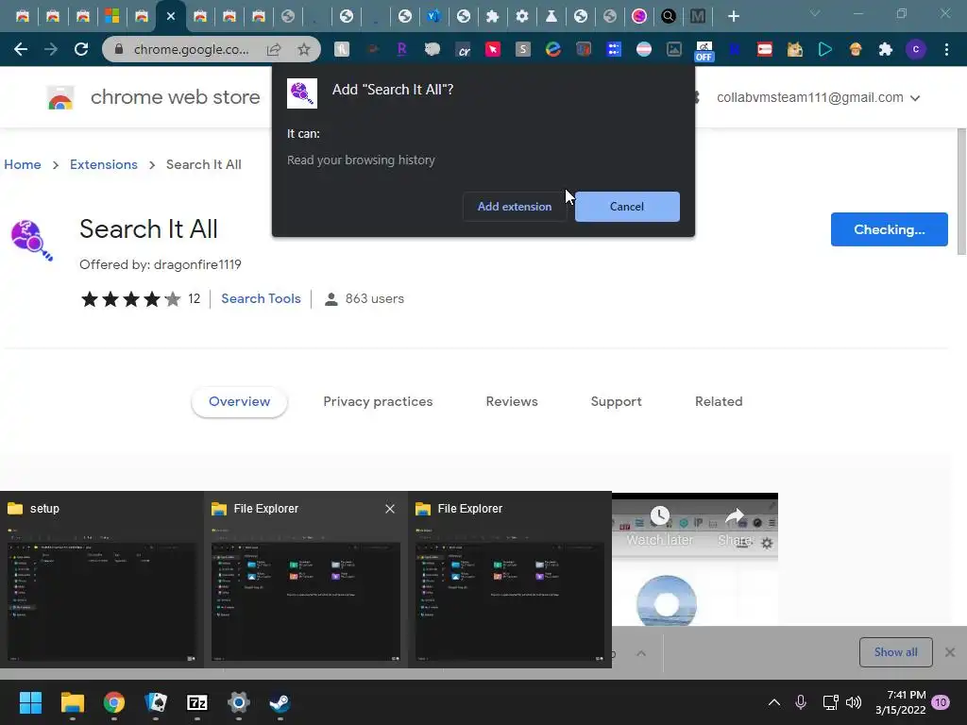This screenshot has height=725, width=967.
Task: Close the middle File Explorer preview
Action: tap(390, 509)
